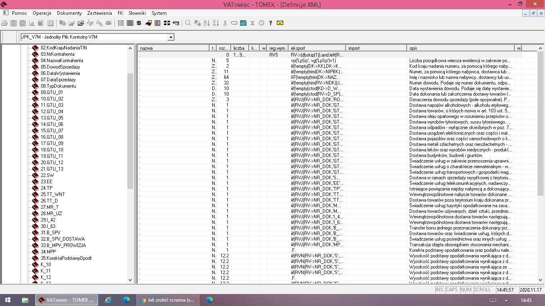
Task: Click the dollar sign toolbar icon
Action: pyautogui.click(x=139, y=23)
